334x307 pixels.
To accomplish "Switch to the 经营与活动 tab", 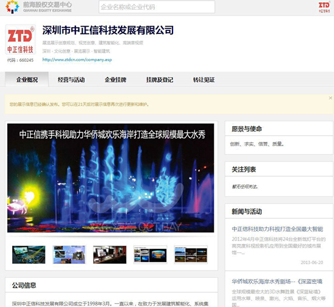I will point(71,79).
